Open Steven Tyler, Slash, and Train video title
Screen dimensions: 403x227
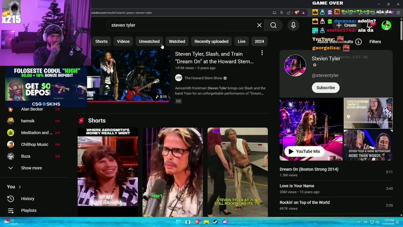[214, 58]
